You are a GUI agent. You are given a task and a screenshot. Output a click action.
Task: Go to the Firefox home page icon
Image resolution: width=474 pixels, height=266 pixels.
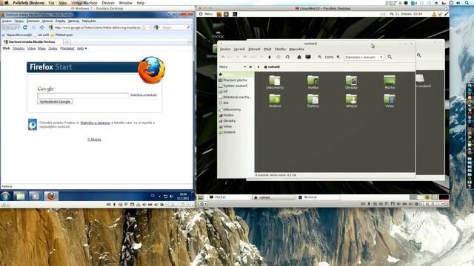click(41, 27)
